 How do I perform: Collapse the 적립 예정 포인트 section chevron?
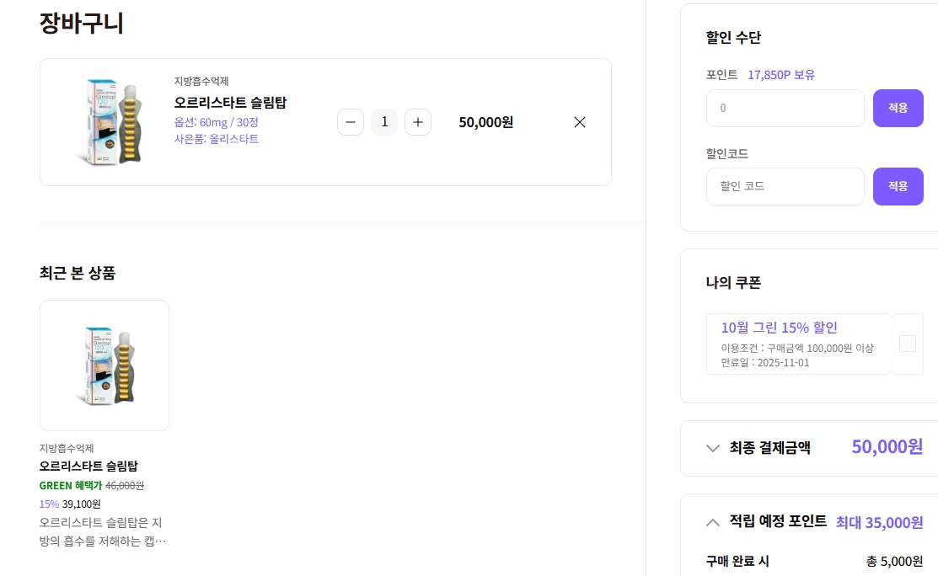713,522
